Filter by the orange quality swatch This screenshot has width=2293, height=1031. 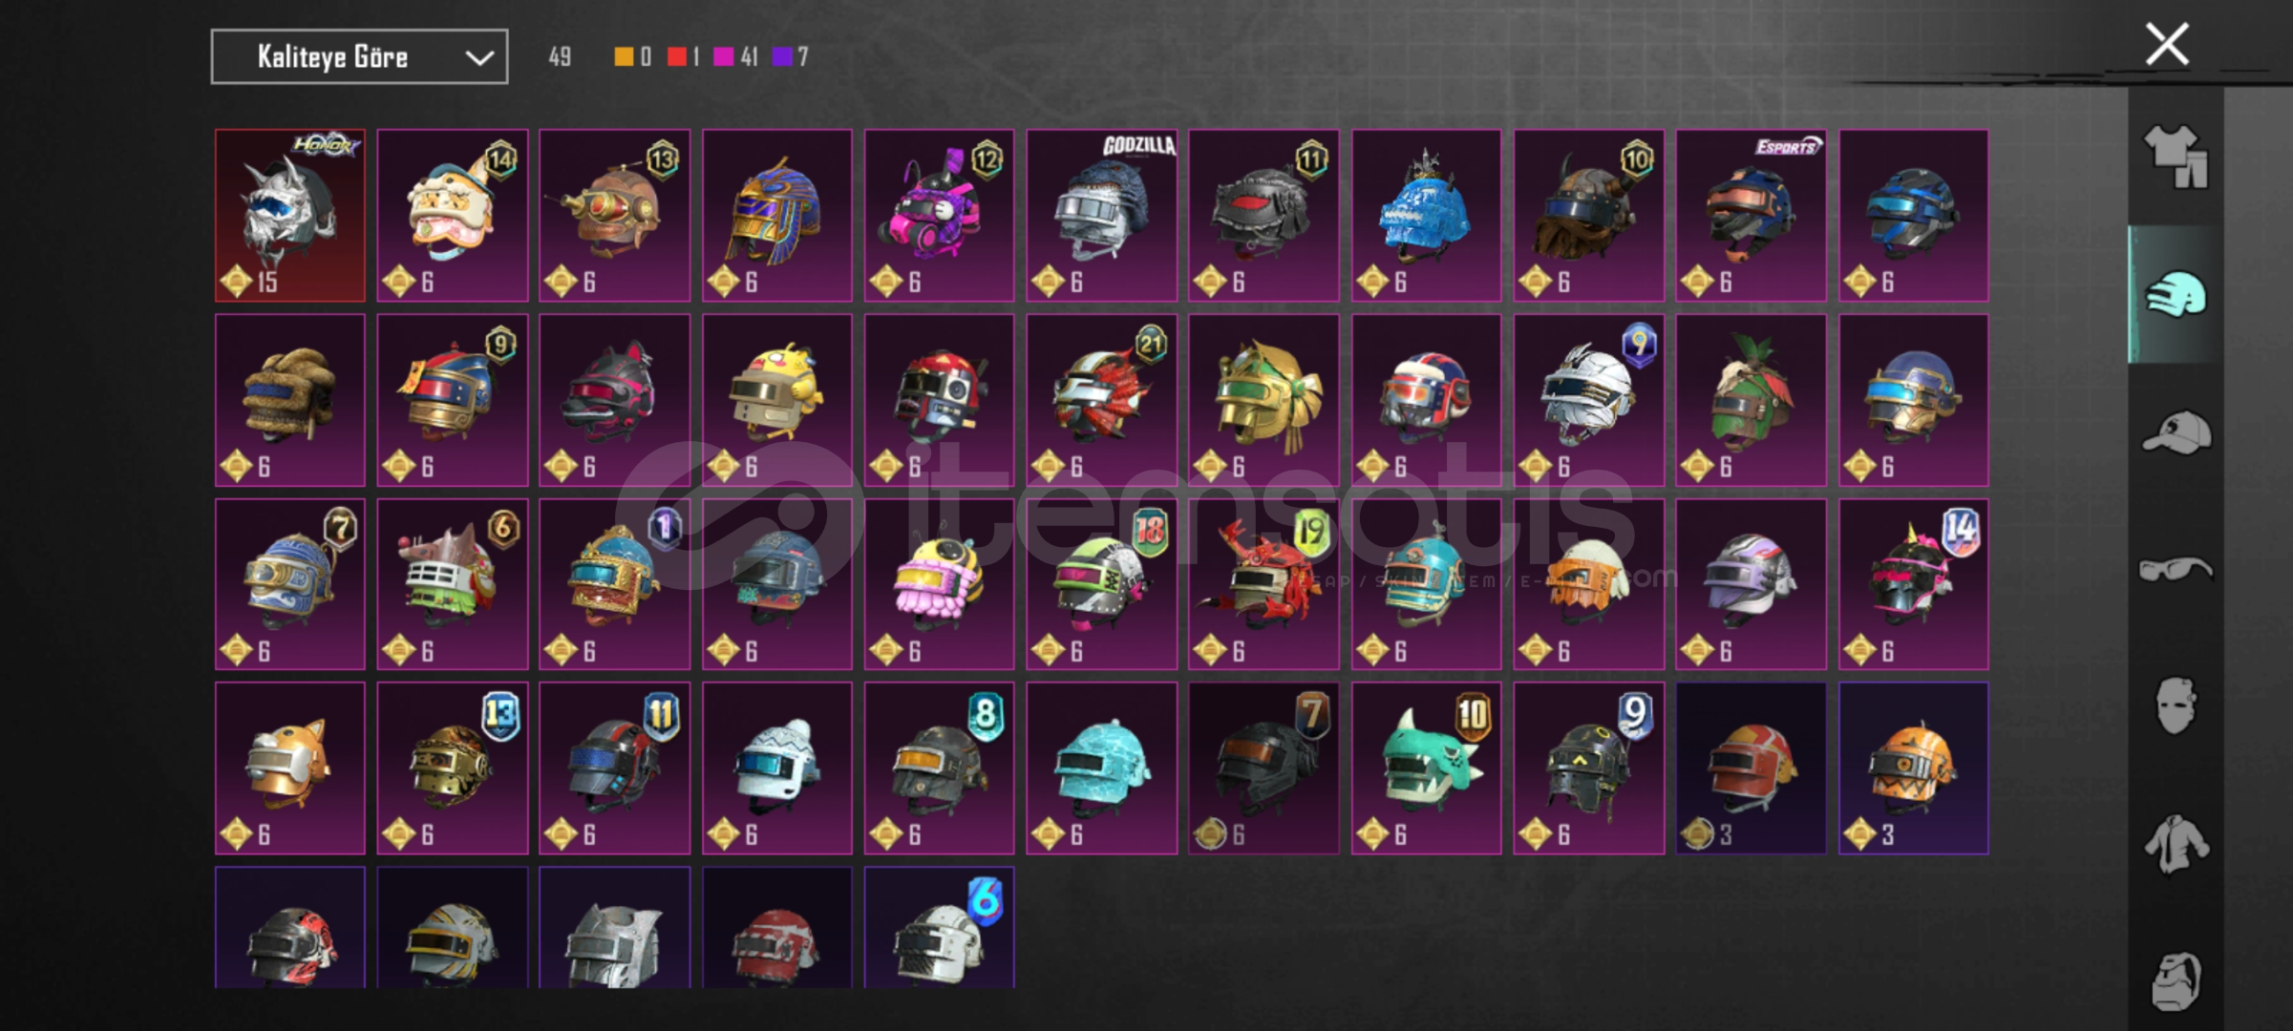[x=623, y=57]
